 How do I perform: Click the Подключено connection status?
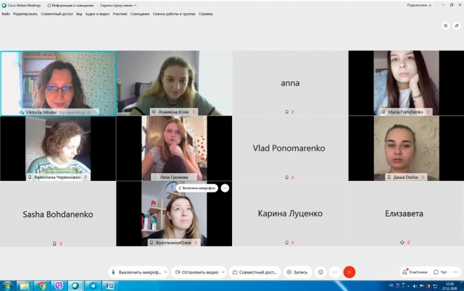point(419,5)
